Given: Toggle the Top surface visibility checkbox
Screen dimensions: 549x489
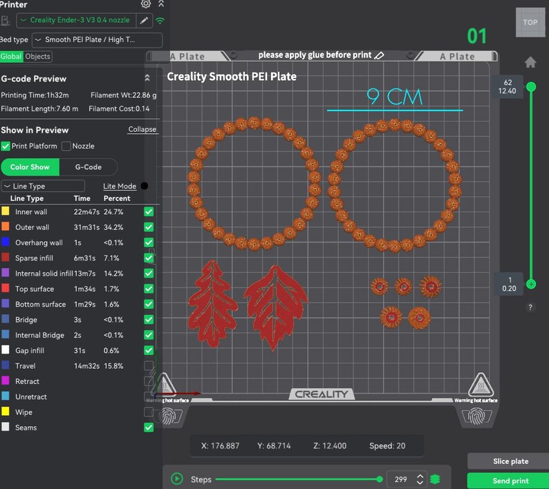Looking at the screenshot, I should pyautogui.click(x=149, y=289).
